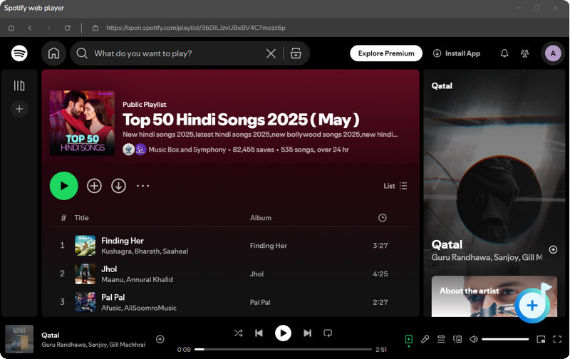Image resolution: width=570 pixels, height=359 pixels.
Task: Skip to the next track
Action: point(307,333)
